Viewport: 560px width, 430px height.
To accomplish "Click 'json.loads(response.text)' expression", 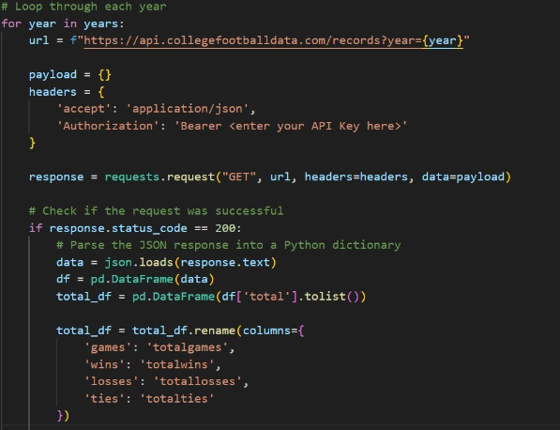I will pyautogui.click(x=190, y=262).
